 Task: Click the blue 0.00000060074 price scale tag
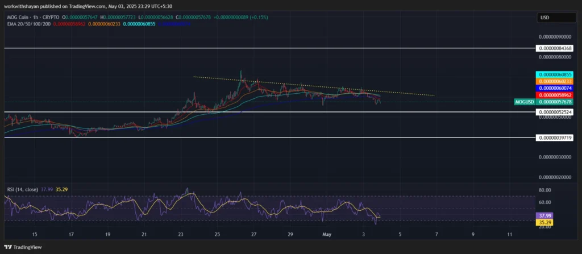(x=556, y=88)
